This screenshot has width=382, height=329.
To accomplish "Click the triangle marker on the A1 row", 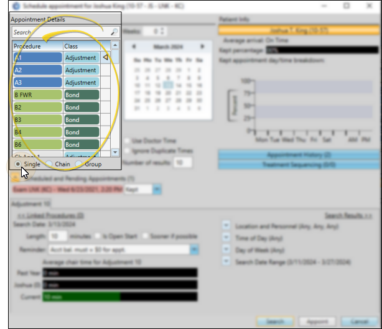I will (x=105, y=57).
